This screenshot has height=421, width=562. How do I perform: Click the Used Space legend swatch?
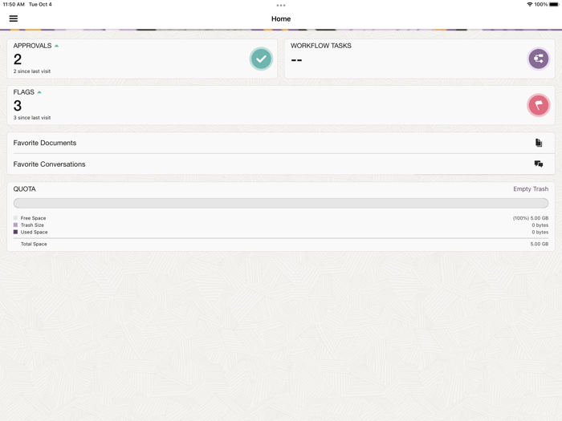[15, 232]
